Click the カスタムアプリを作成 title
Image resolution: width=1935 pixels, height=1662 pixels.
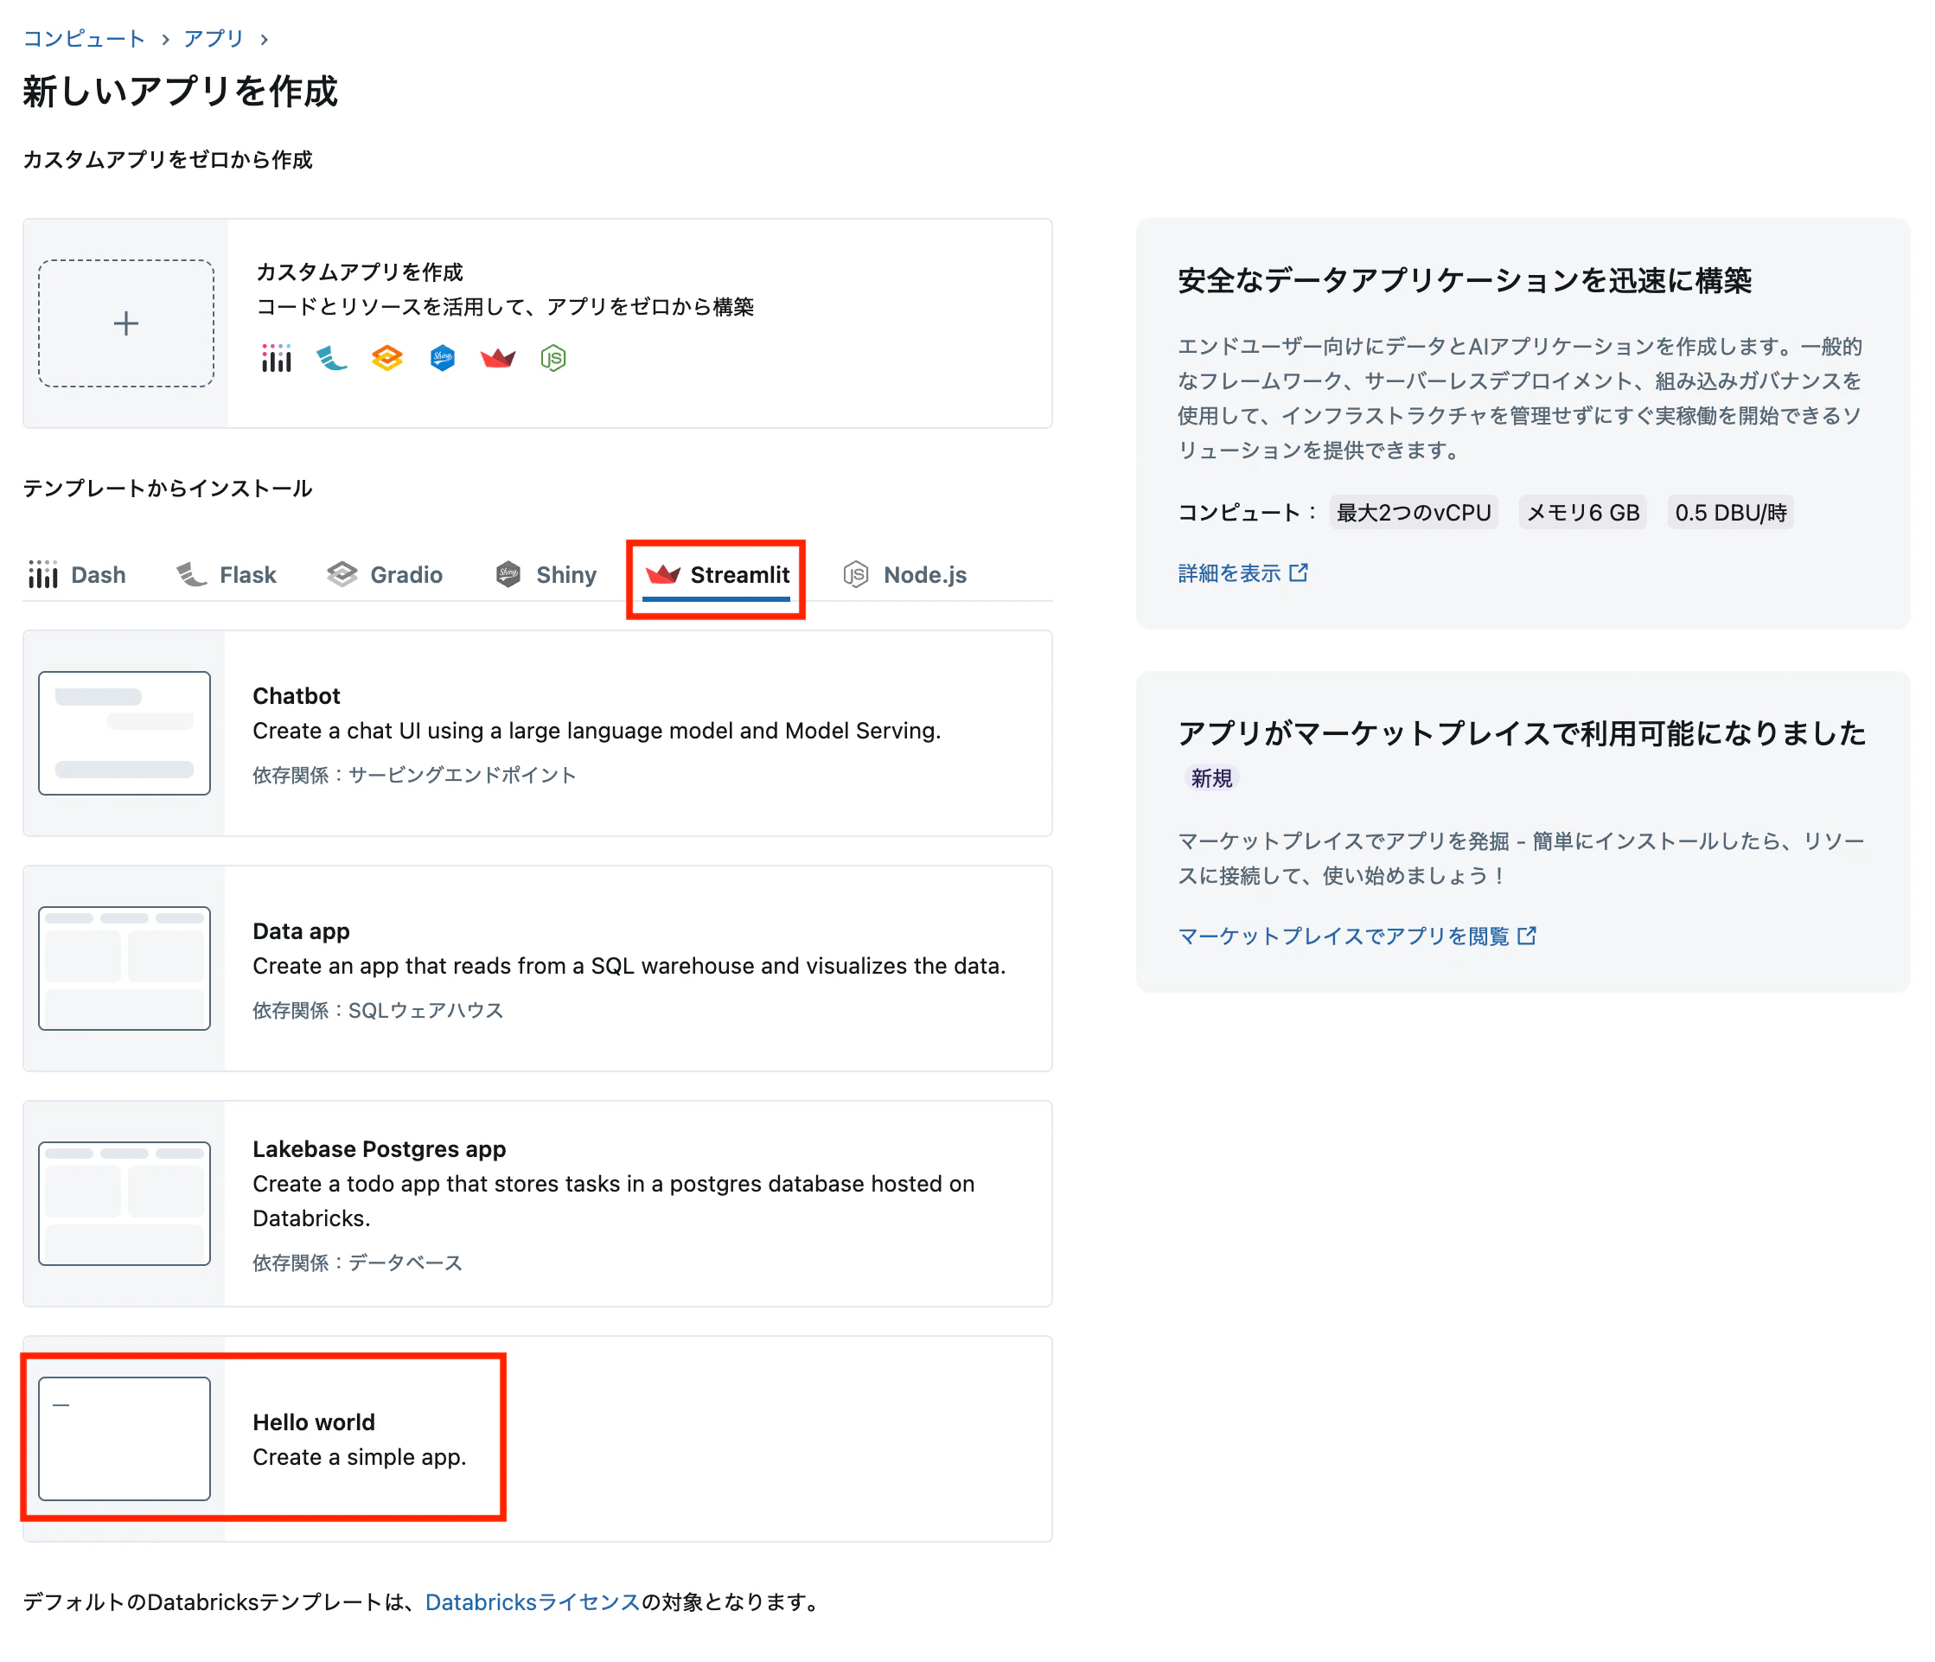[360, 272]
